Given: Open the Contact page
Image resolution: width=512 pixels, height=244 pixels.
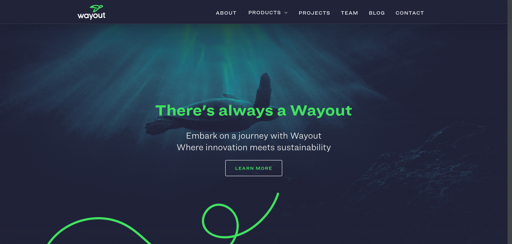Looking at the screenshot, I should [410, 13].
